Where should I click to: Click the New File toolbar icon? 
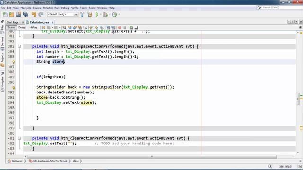point(5,15)
